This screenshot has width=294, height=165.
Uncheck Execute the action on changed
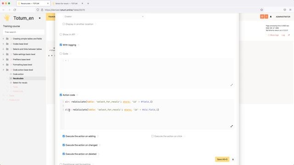pos(63,145)
